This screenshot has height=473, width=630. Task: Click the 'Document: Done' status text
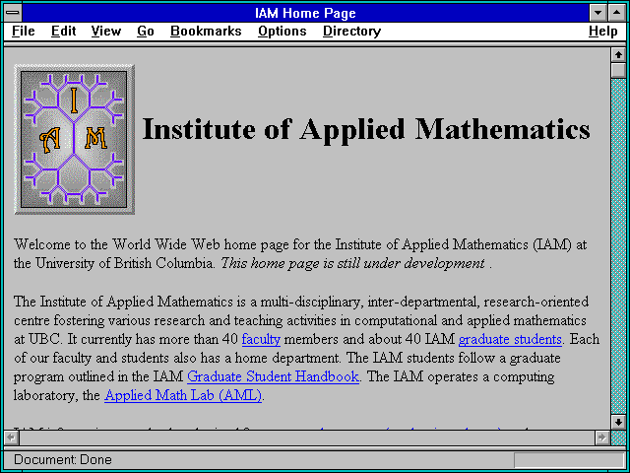pyautogui.click(x=63, y=460)
